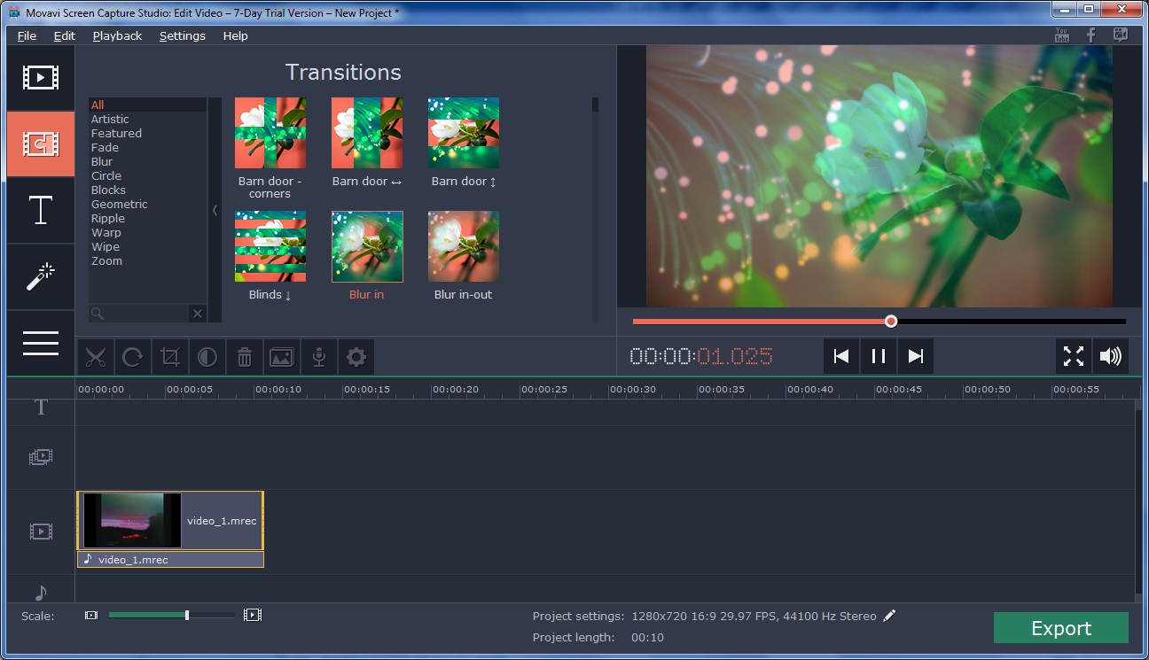Click the video camera chat bubble icon
Viewport: 1149px width, 660px height.
click(x=1121, y=35)
